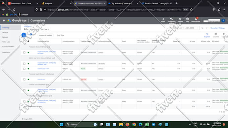Click the Refresh icon in header
This screenshot has width=228, height=128.
click(180, 20)
